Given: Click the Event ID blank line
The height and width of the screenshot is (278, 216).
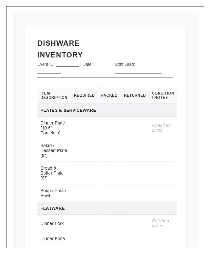Looking at the screenshot, I should [x=68, y=66].
